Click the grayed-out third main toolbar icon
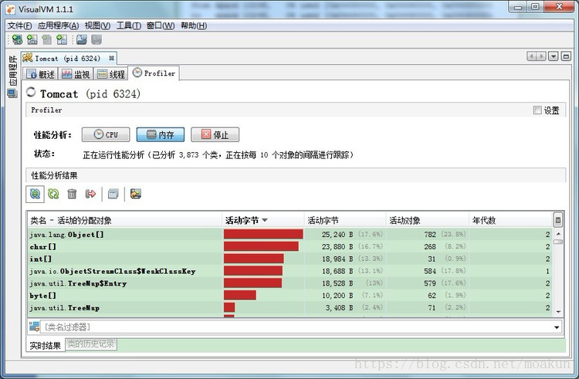 coord(47,39)
